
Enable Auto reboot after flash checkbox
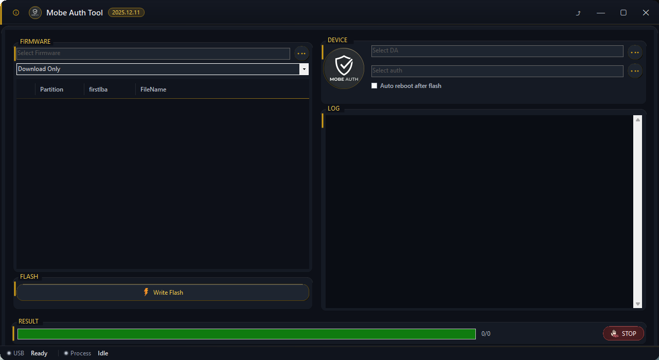point(375,86)
